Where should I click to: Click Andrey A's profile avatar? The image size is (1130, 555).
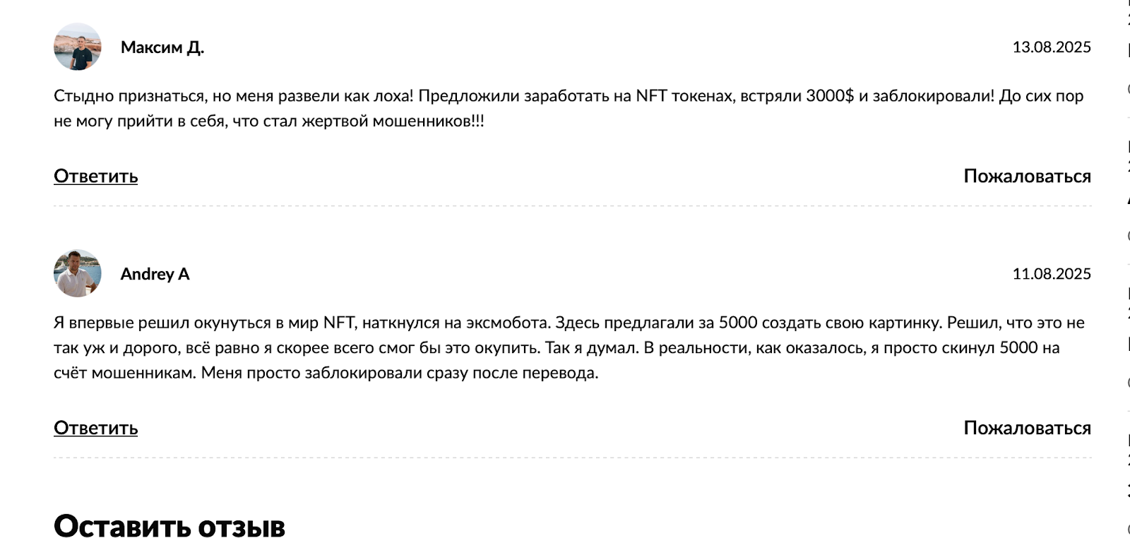[78, 273]
